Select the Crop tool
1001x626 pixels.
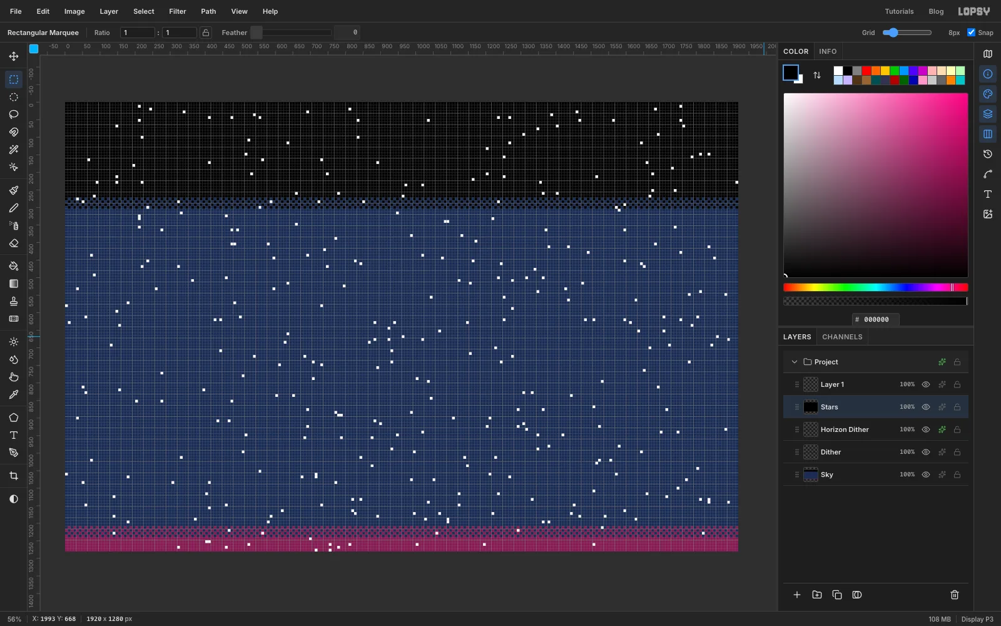(14, 476)
